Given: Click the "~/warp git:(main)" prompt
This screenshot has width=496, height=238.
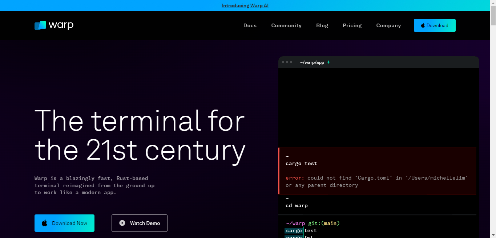Looking at the screenshot, I should (312, 223).
